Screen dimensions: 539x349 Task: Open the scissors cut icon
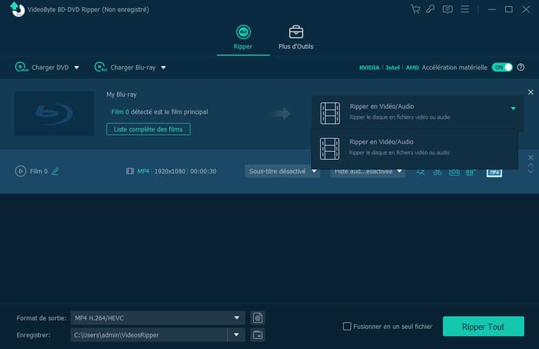click(x=437, y=172)
